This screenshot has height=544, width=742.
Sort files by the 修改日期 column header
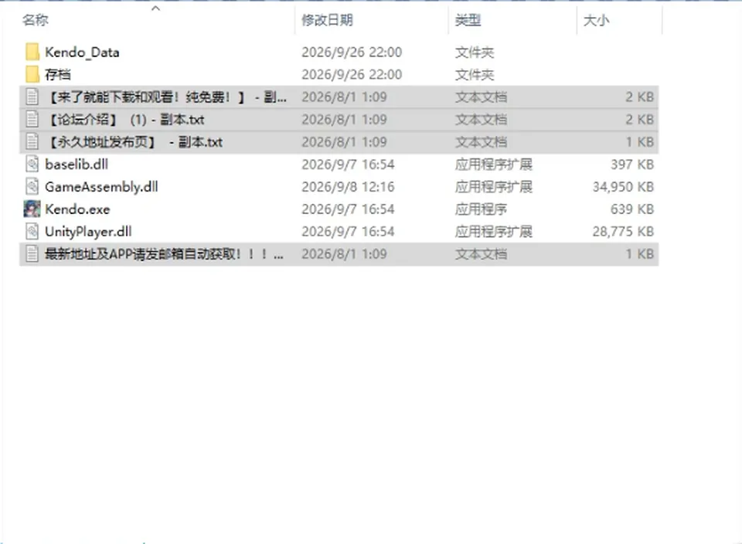pos(327,20)
